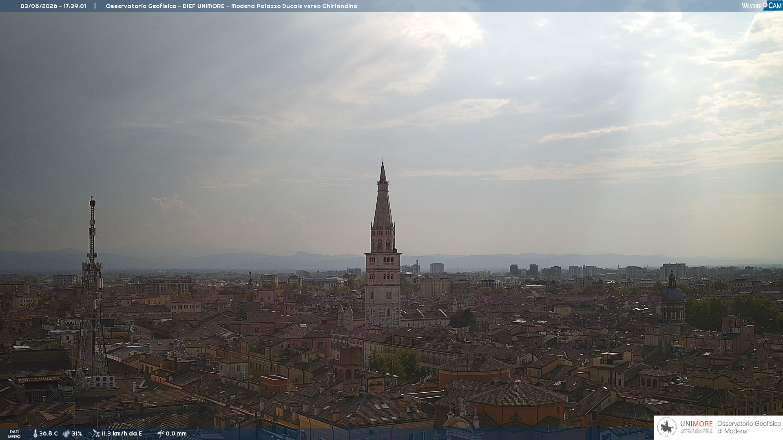
Task: Click the wind speed icon
Action: tap(96, 433)
